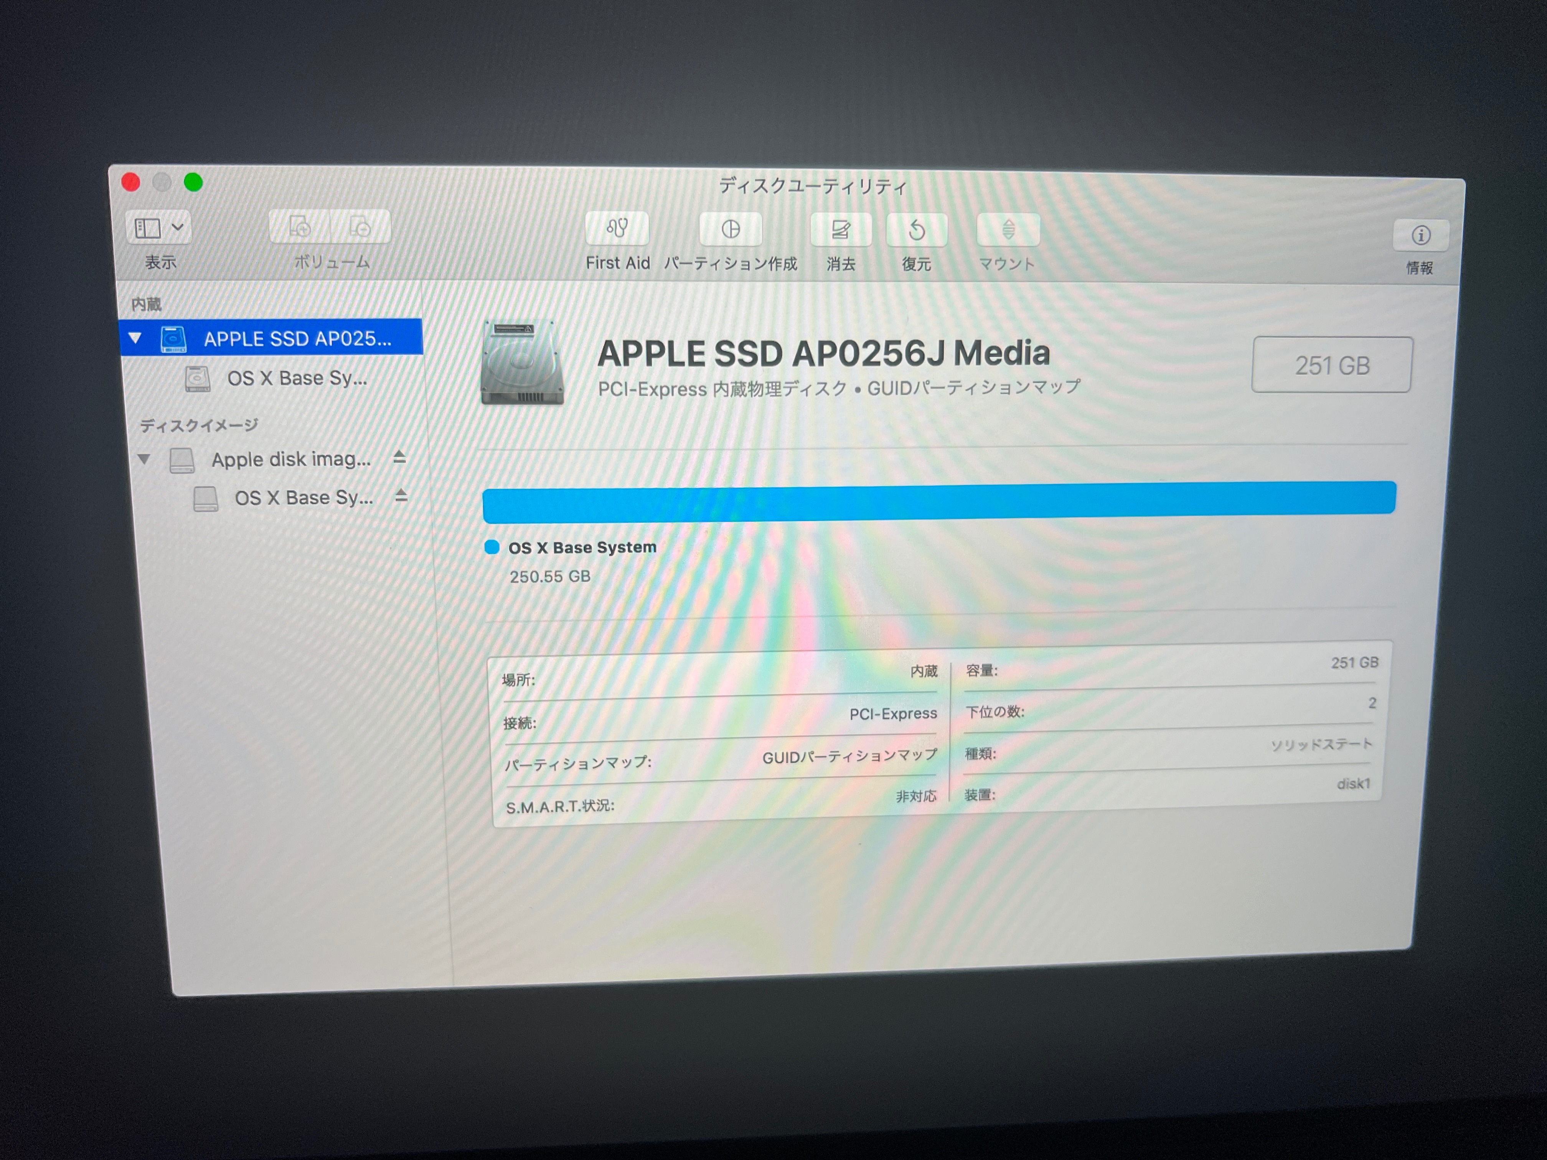
Task: Click the PCI-Express 内蔵物理ディスク subtitle
Action: click(839, 389)
